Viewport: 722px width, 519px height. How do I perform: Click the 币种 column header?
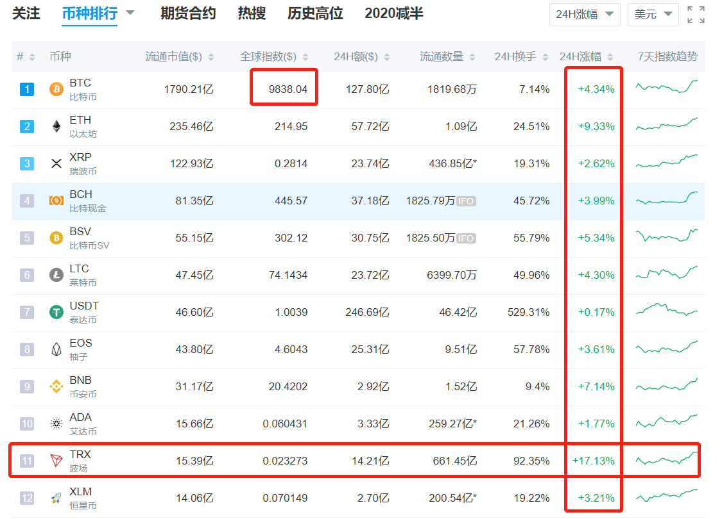point(60,56)
